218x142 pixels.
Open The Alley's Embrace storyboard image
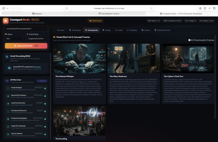[134, 59]
